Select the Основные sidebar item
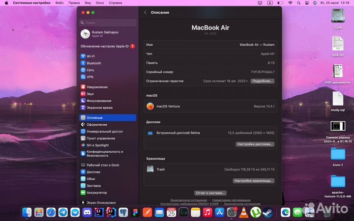Screen dimensions: 354x221 click(108, 117)
